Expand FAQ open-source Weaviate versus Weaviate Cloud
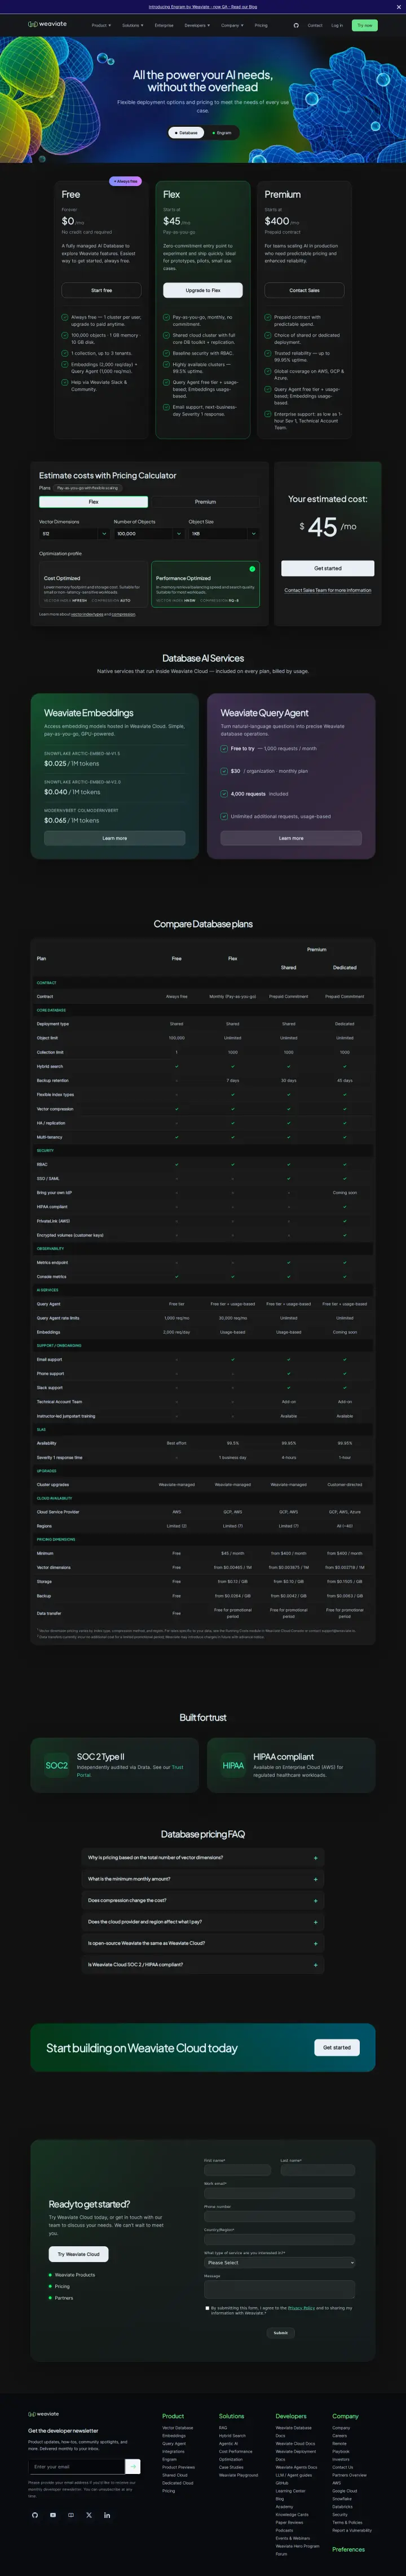This screenshot has width=406, height=2576. 203,1944
